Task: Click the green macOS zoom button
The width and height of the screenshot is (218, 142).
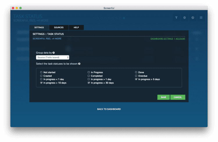Action: click(x=20, y=8)
